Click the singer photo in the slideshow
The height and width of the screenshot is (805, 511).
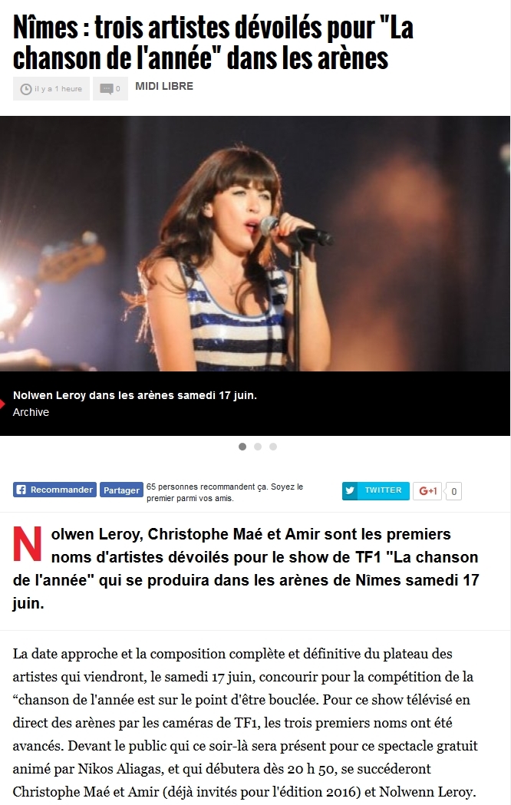pyautogui.click(x=255, y=244)
